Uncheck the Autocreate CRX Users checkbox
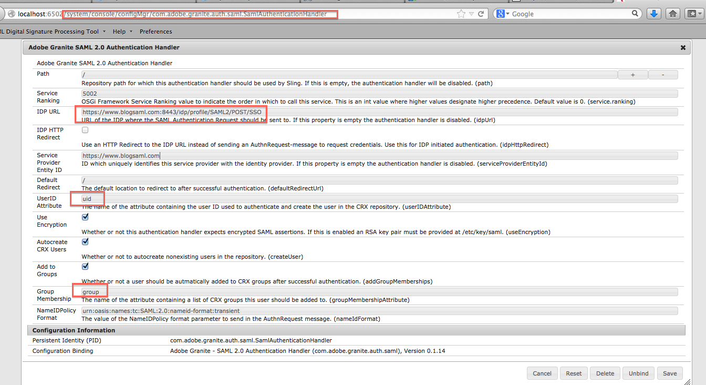 [85, 241]
